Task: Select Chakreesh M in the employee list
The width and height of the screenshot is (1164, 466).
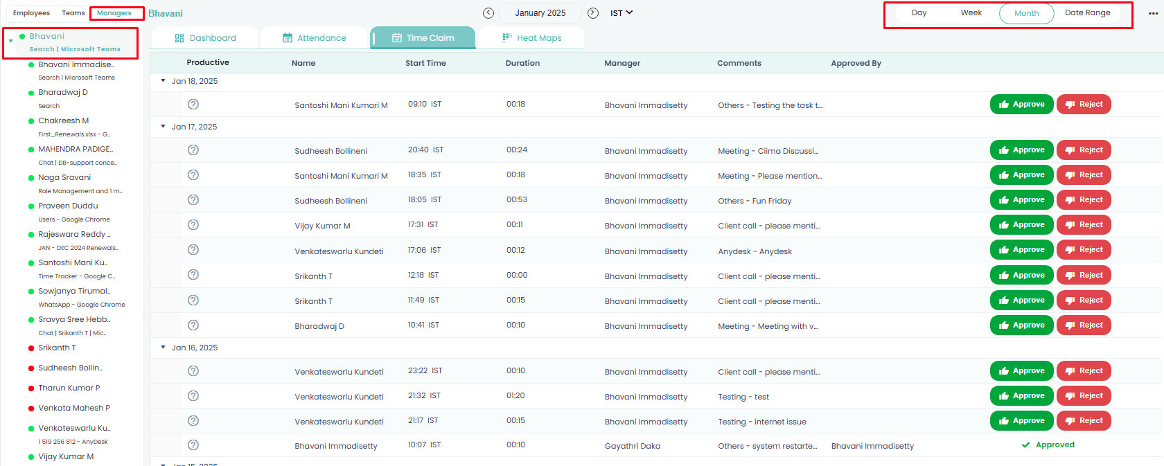Action: 64,121
